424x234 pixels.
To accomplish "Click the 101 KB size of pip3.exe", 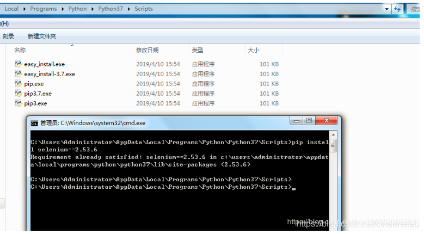I will pos(269,103).
